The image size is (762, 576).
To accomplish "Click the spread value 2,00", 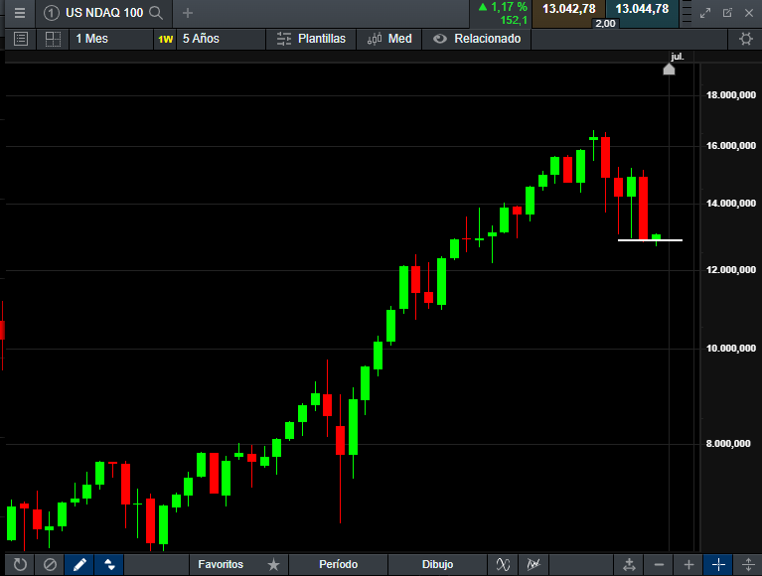I will coord(605,23).
